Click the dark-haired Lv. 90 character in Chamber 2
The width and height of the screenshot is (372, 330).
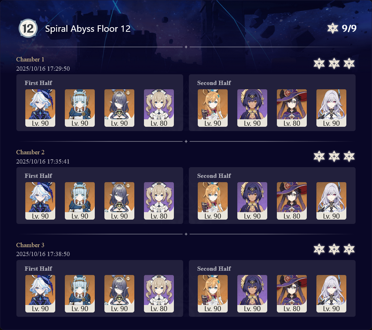tap(119, 201)
